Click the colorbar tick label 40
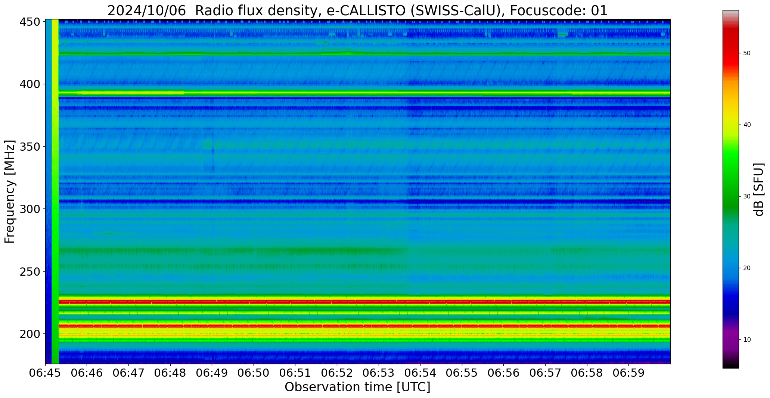 747,125
